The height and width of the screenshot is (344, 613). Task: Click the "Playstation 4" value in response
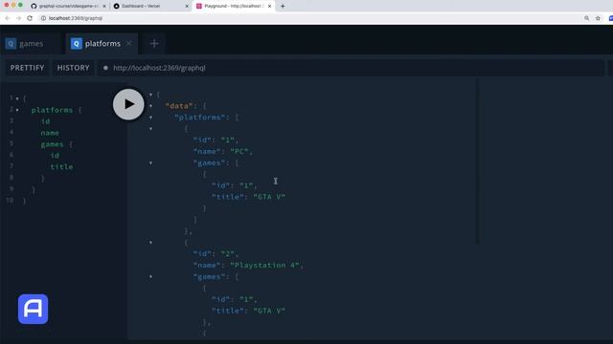pos(264,266)
